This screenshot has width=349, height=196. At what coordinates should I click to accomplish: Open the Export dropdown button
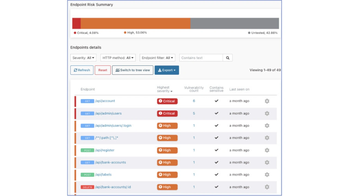tap(167, 70)
